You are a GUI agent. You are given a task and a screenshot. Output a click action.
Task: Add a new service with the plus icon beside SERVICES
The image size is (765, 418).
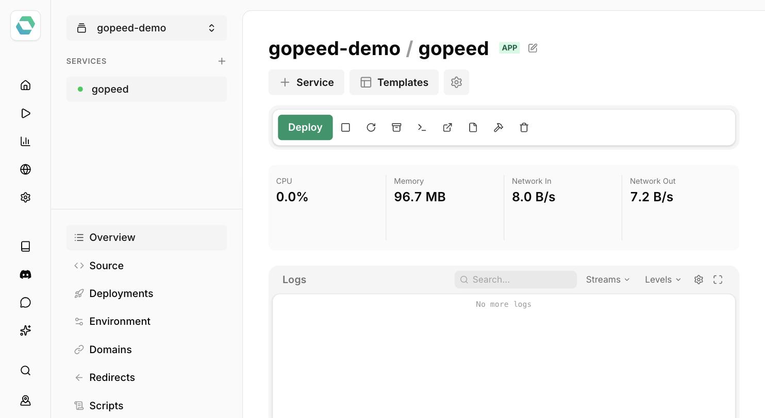point(222,61)
